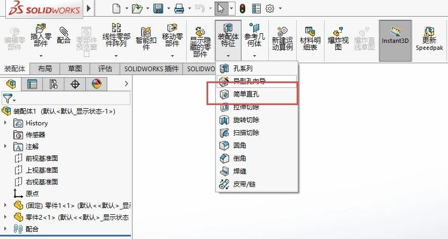Open the DisplayManager color ball tab
The height and width of the screenshot is (239, 448).
pos(96,84)
